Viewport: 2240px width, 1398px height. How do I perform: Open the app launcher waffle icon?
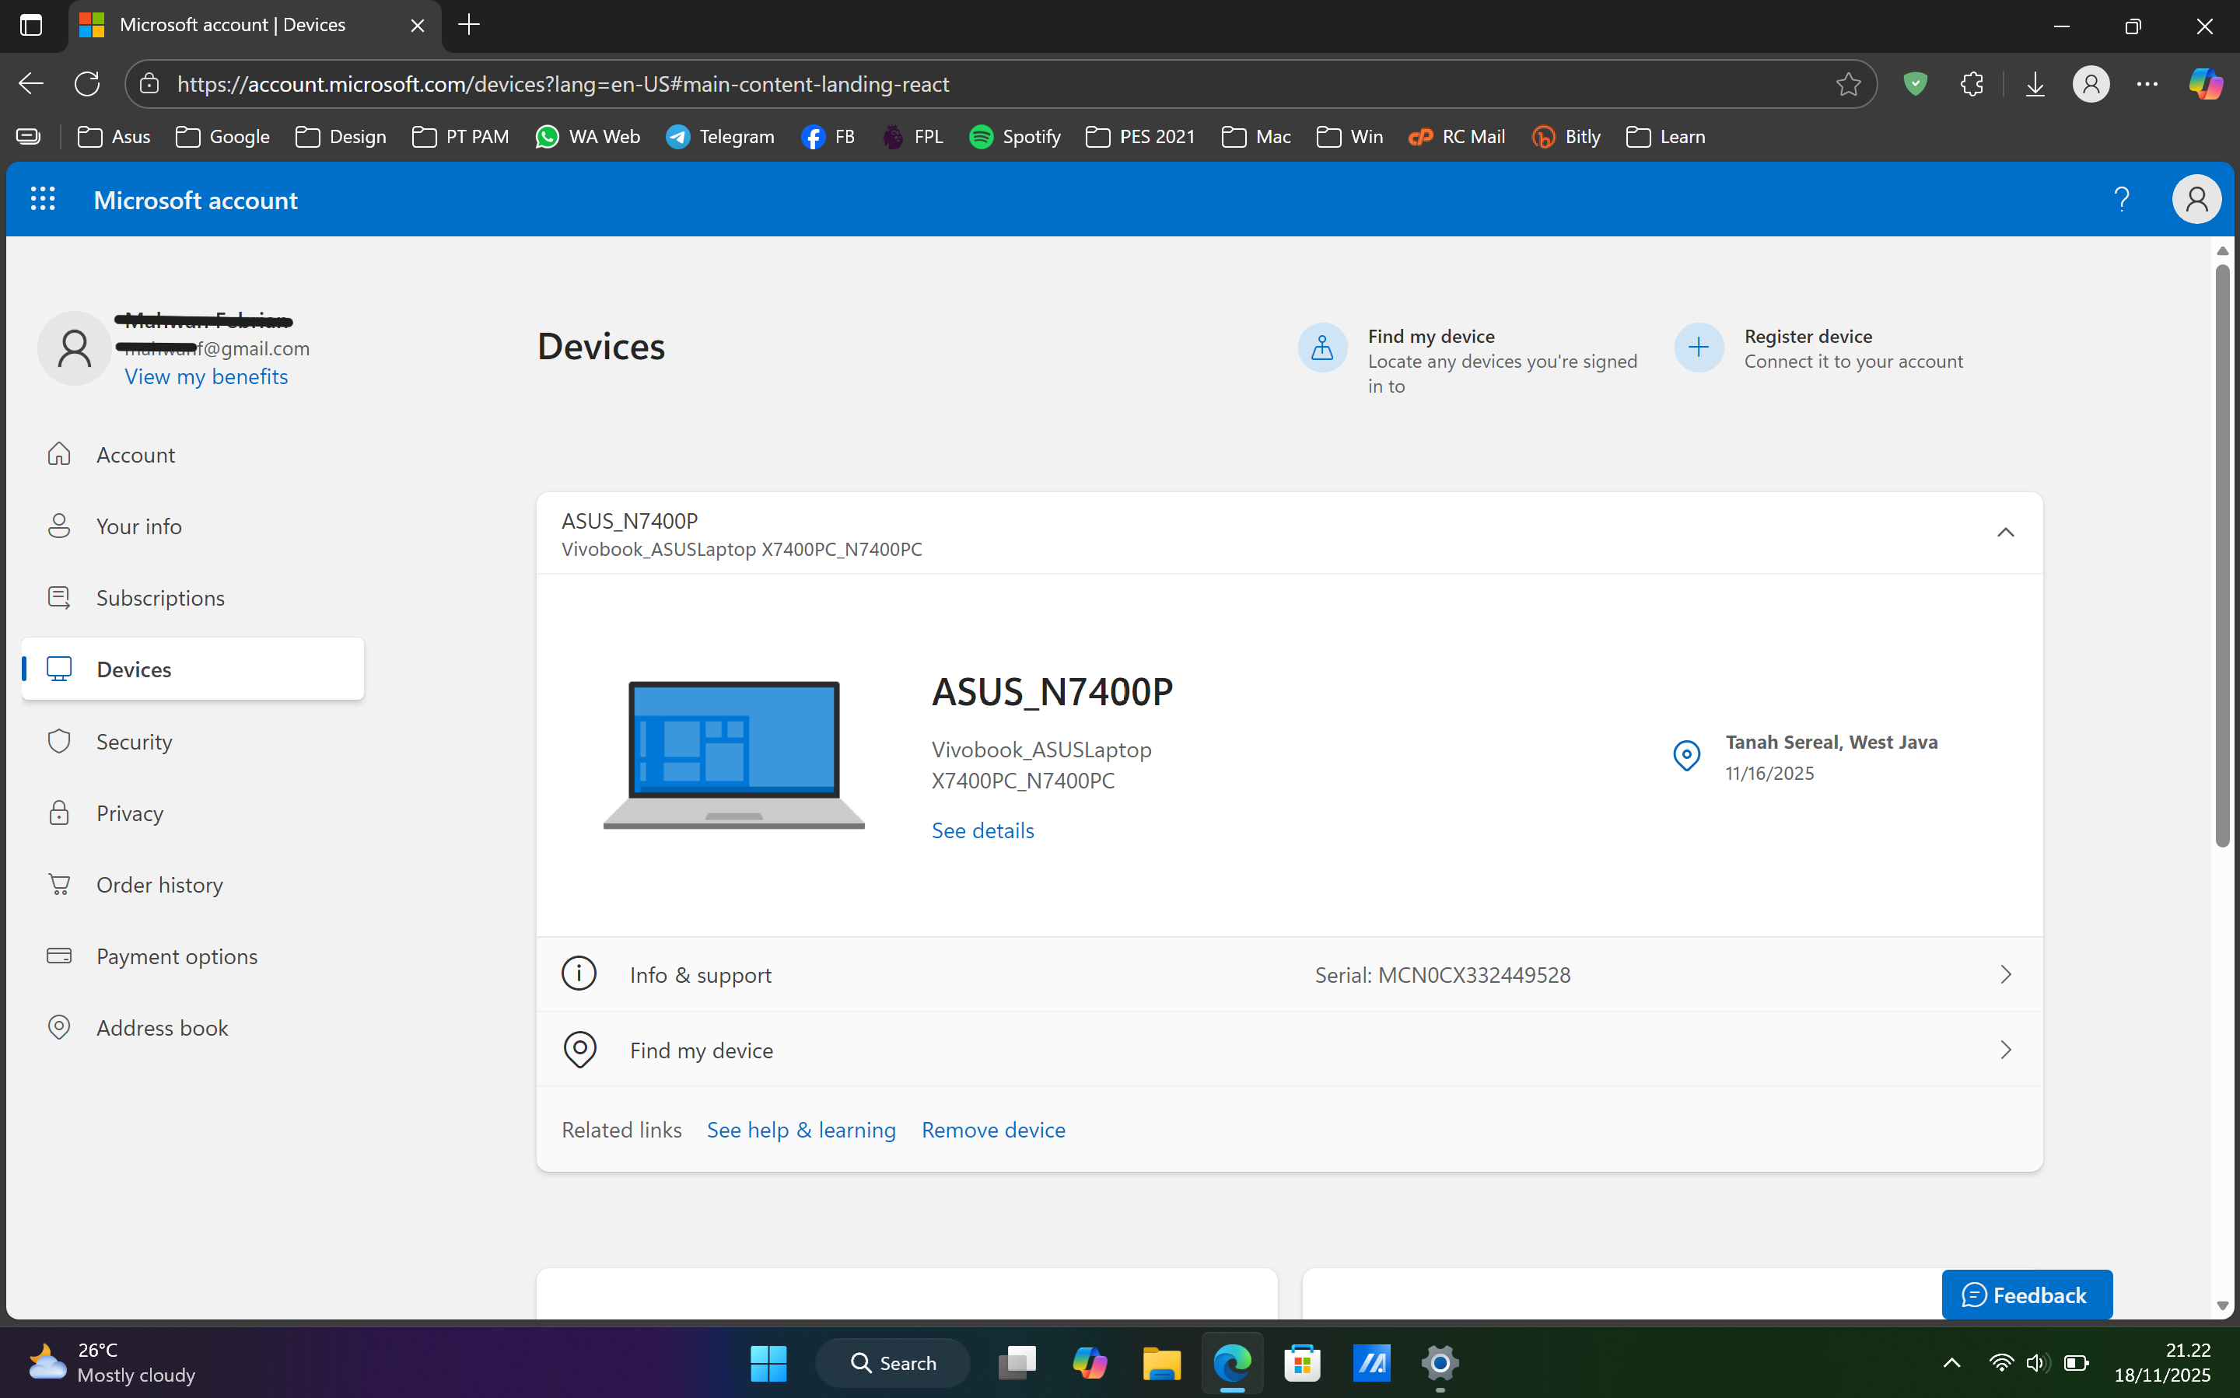click(43, 199)
